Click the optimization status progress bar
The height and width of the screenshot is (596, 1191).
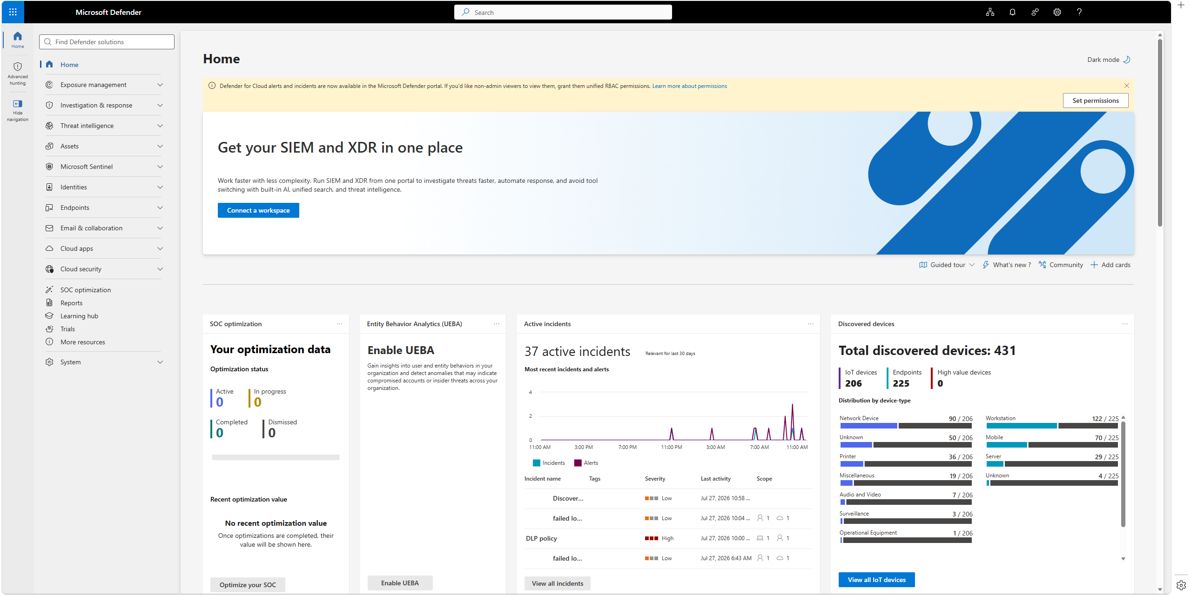tap(276, 457)
